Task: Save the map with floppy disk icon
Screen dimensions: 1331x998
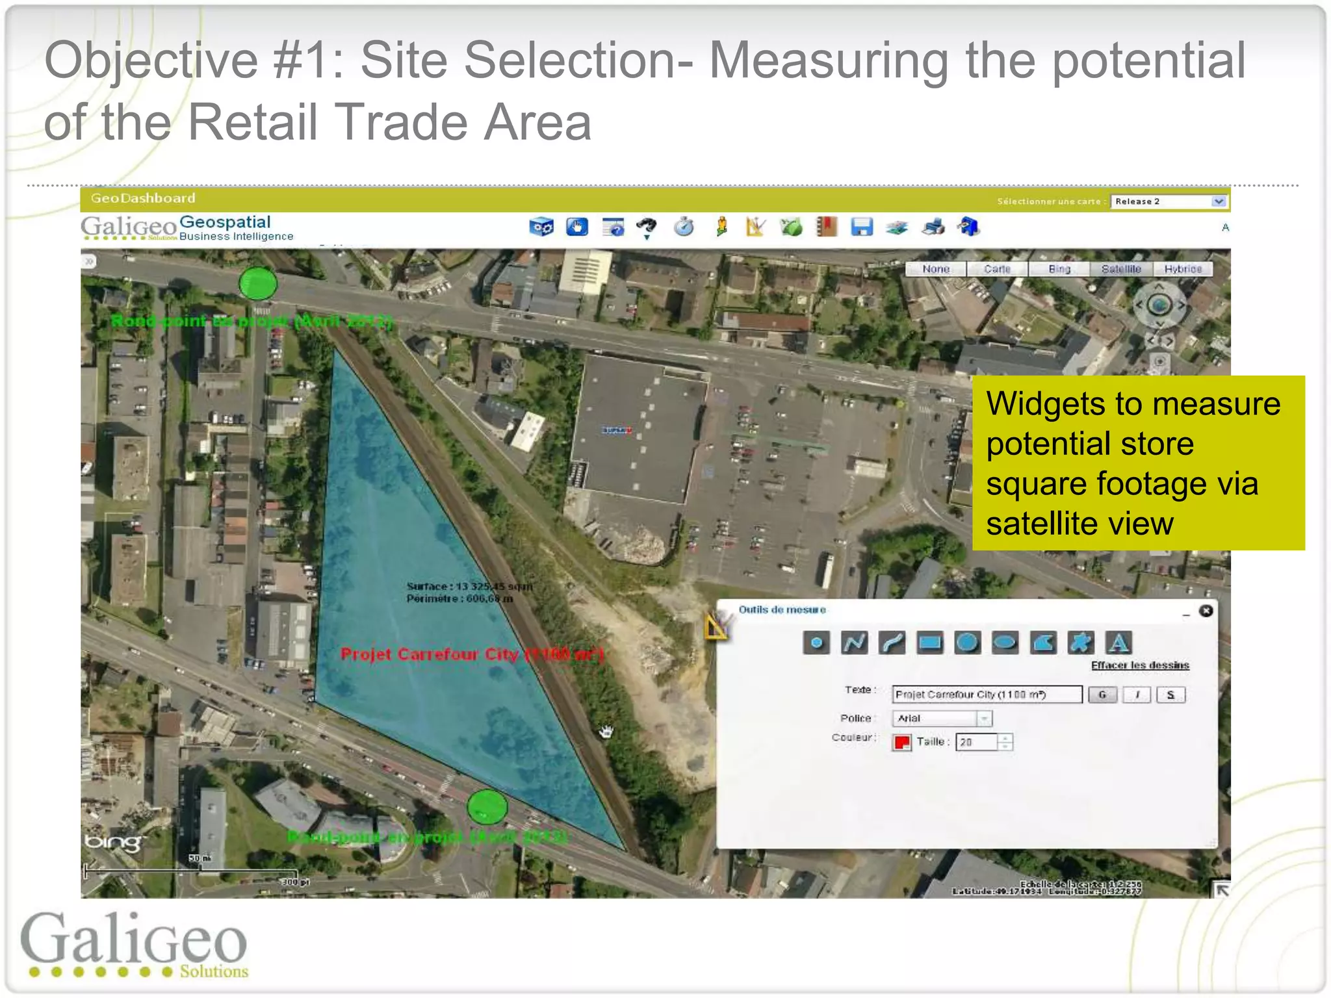Action: [x=862, y=227]
